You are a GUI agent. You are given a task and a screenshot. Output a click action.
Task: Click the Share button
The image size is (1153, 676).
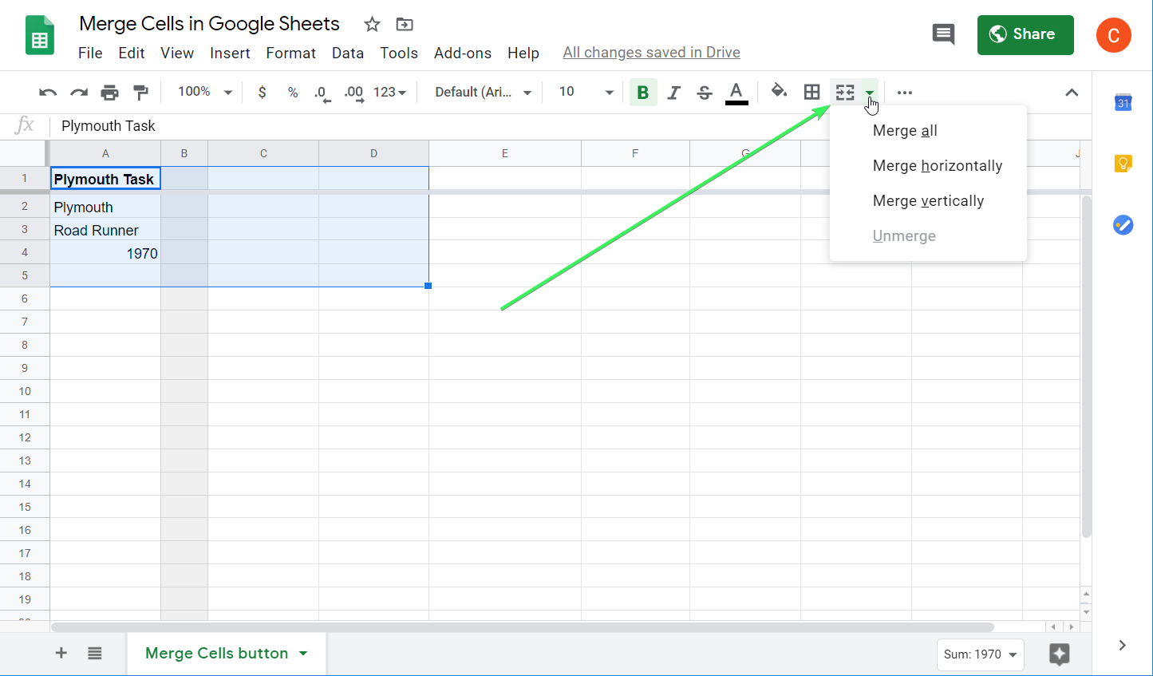[1025, 34]
